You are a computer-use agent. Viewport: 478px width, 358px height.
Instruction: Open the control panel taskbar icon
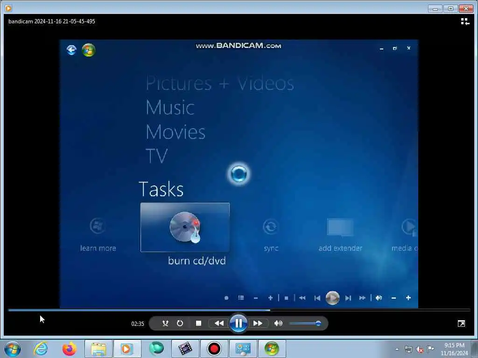[x=243, y=349]
